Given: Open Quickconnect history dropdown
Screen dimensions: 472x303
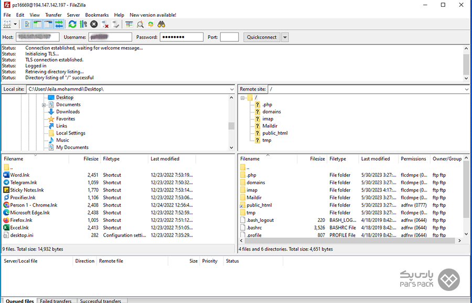Looking at the screenshot, I should (x=285, y=37).
